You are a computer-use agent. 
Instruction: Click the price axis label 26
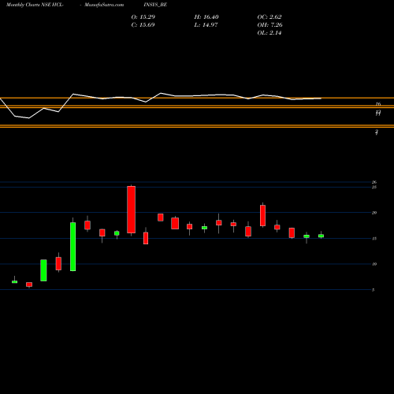tap(374, 182)
